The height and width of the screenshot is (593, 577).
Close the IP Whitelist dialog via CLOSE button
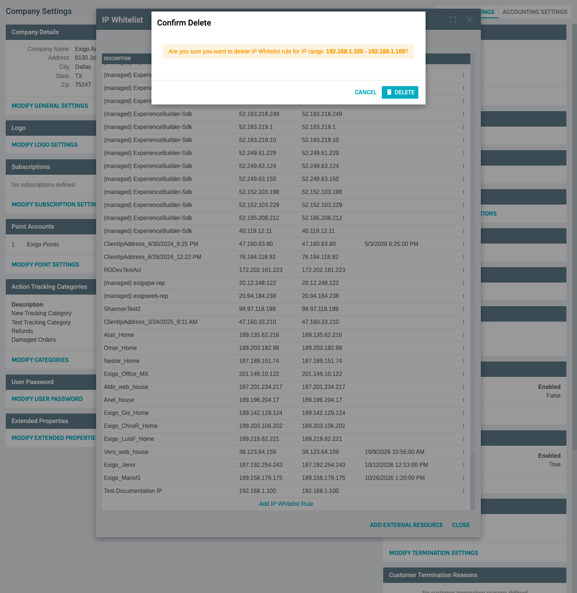460,525
